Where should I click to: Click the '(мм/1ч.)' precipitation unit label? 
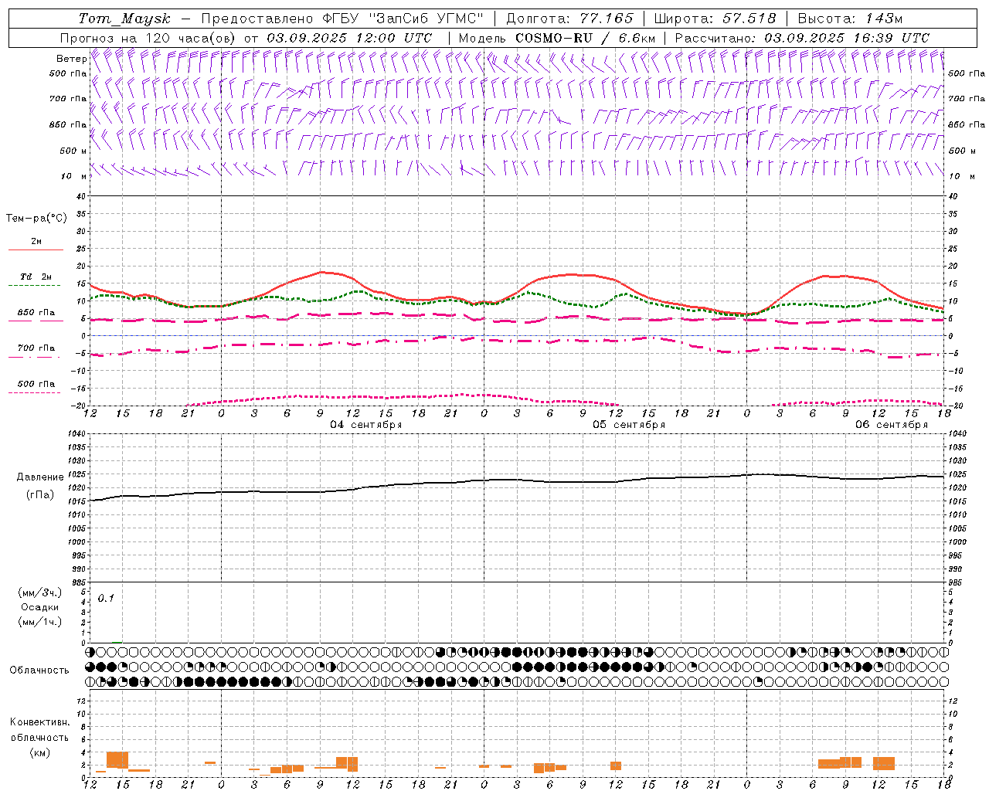point(40,622)
